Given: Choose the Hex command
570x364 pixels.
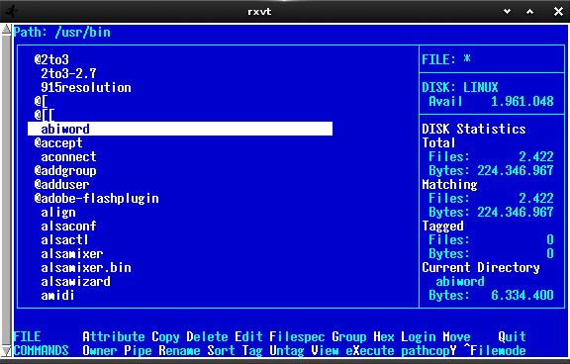Looking at the screenshot, I should (x=384, y=336).
